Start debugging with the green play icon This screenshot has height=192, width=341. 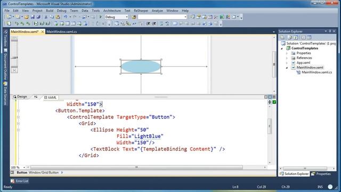[x=101, y=17]
